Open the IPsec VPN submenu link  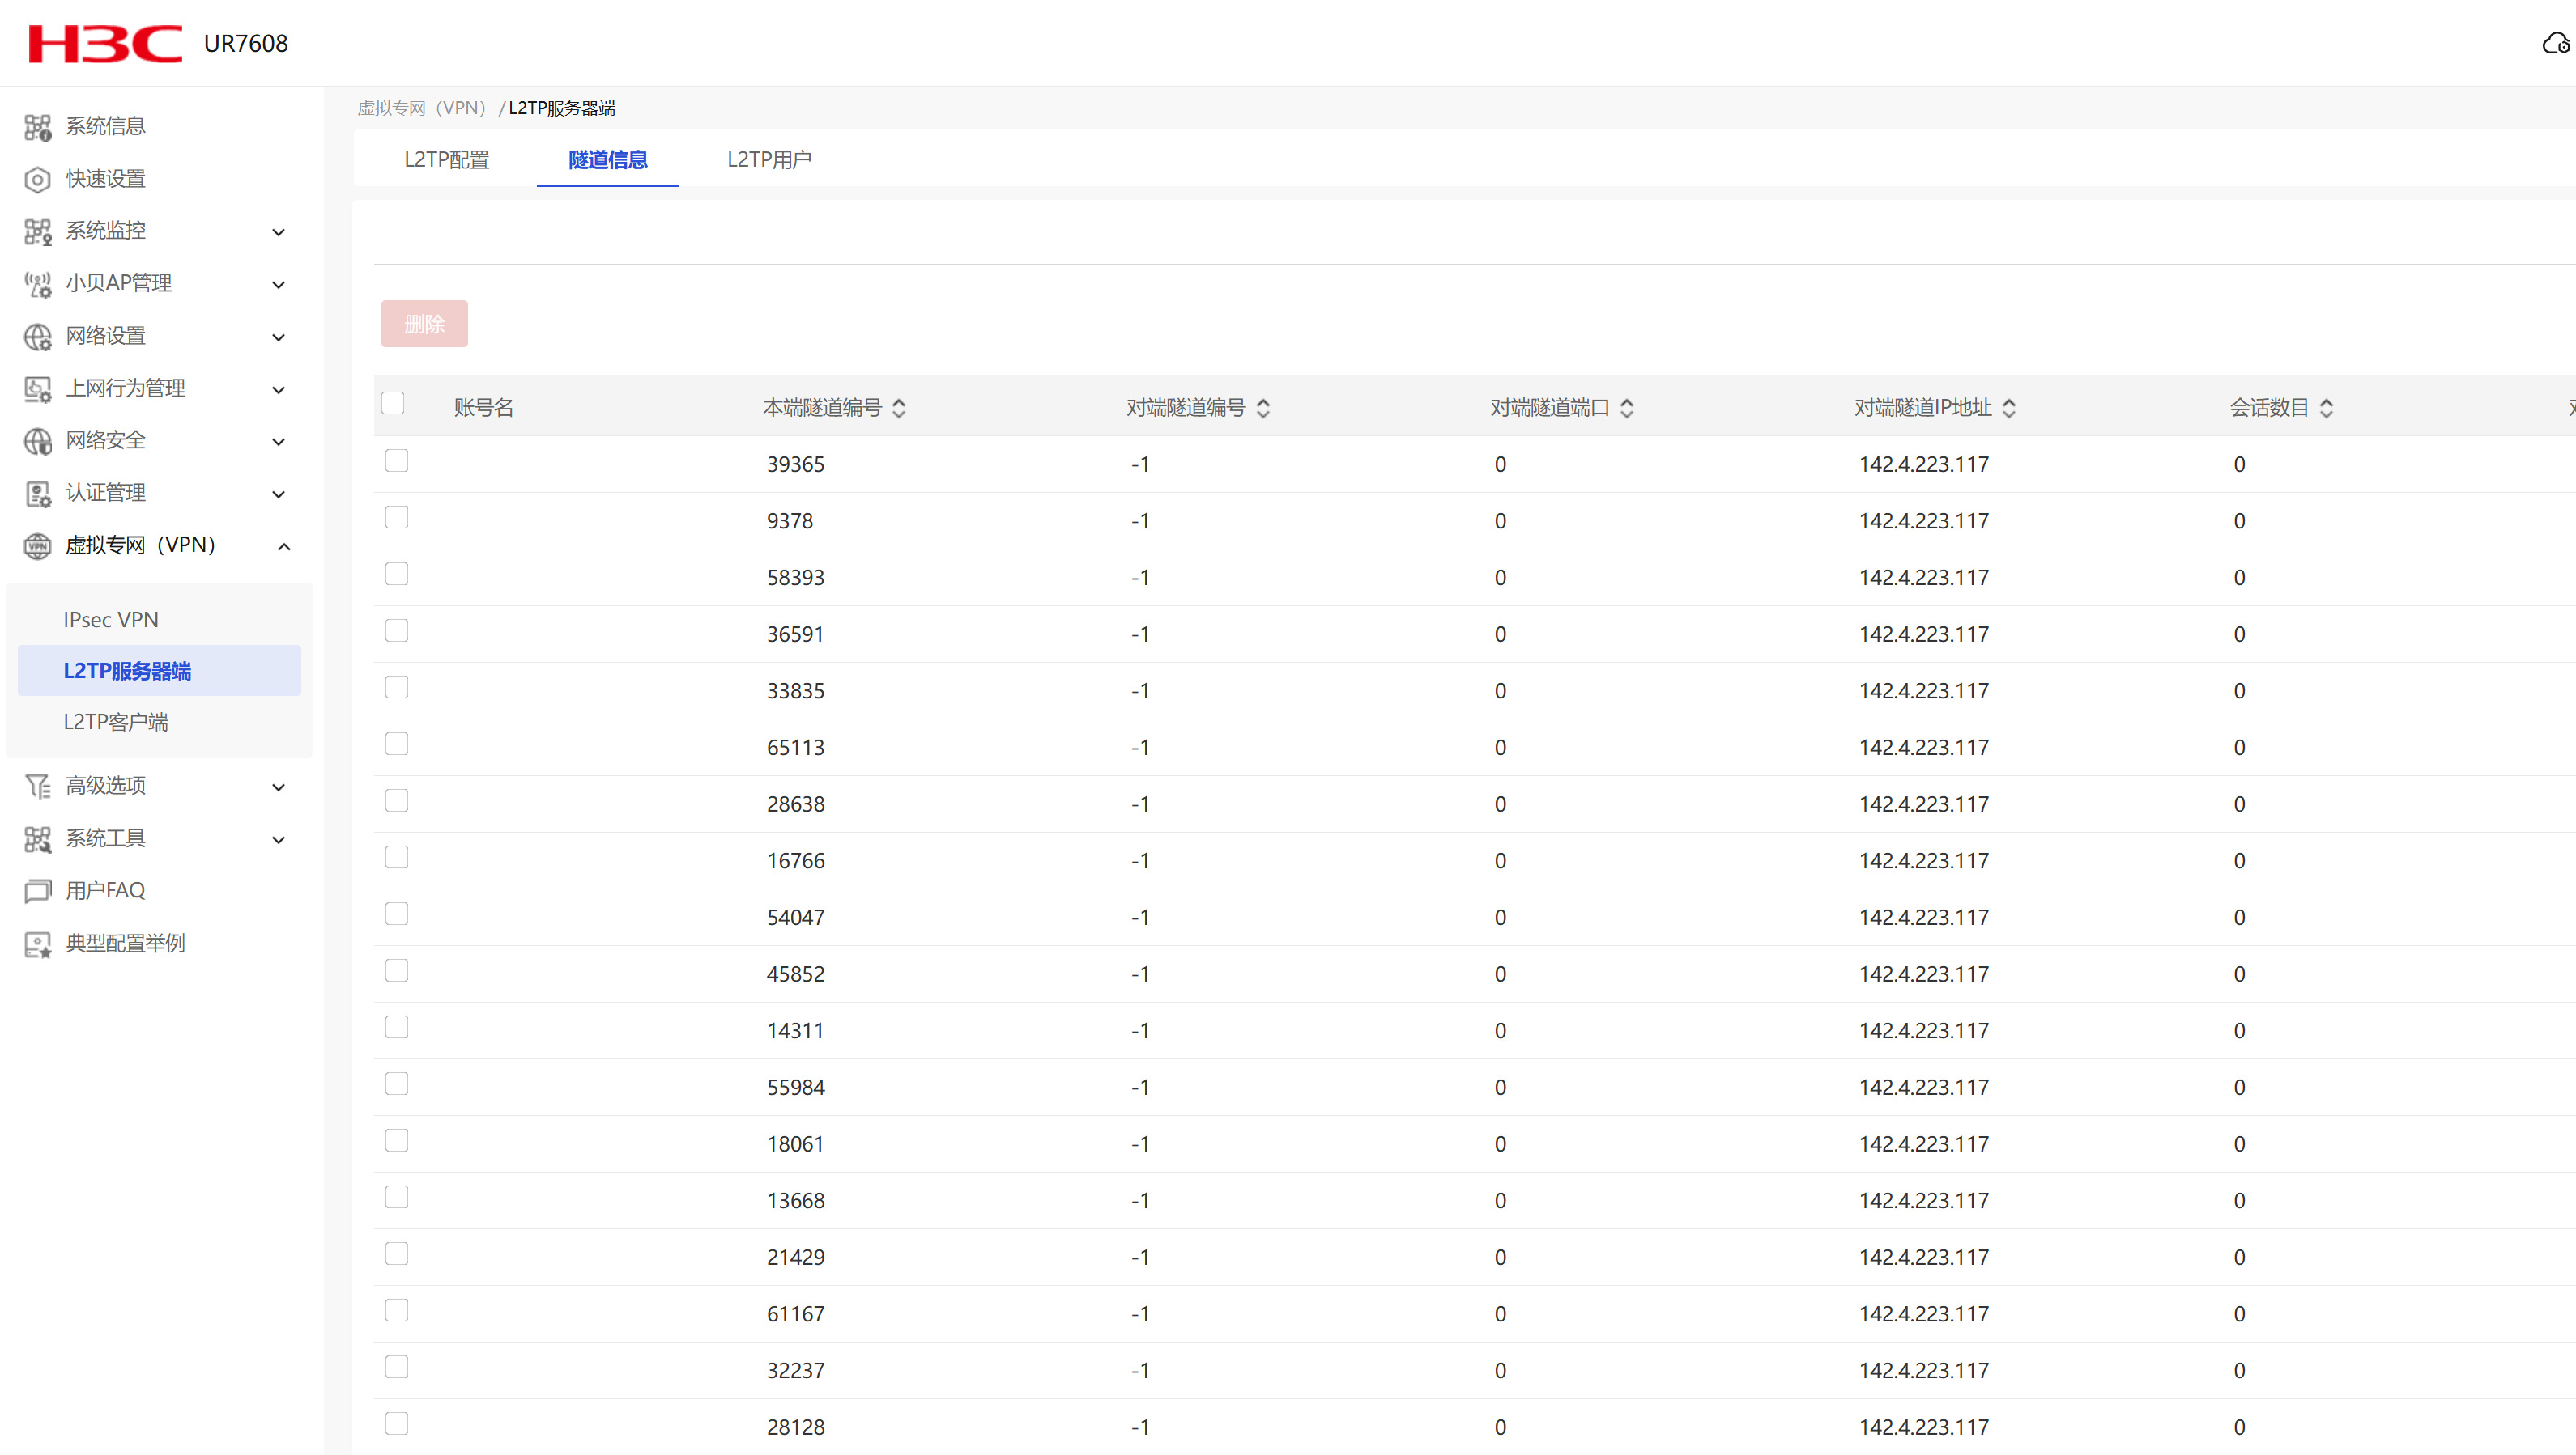pos(111,620)
